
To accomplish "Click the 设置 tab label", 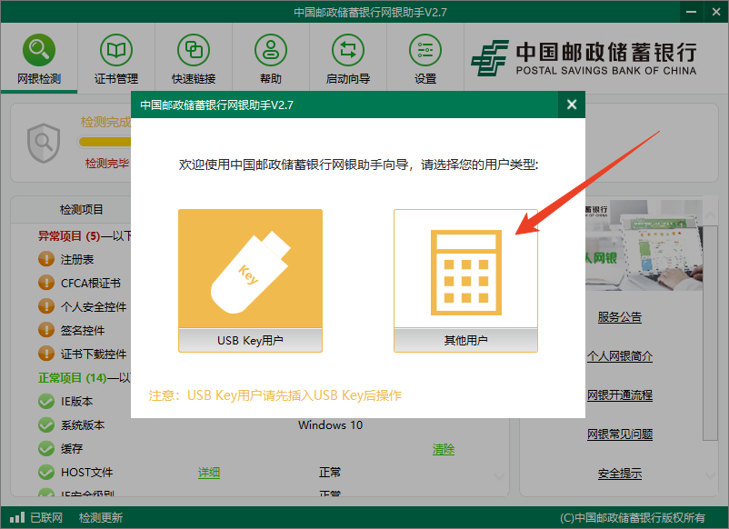I will (x=424, y=78).
